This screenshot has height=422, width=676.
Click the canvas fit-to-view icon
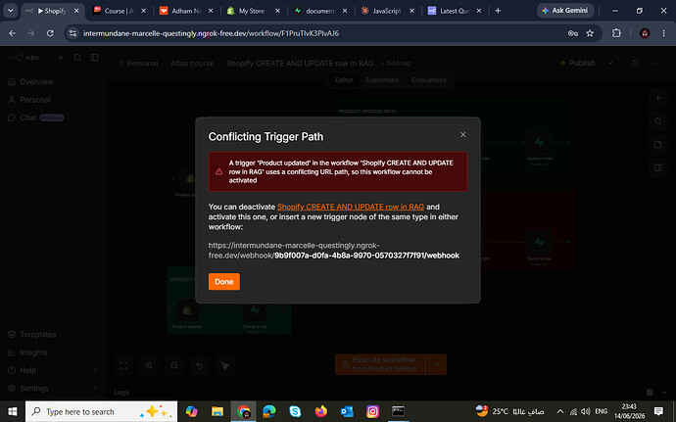tap(123, 365)
